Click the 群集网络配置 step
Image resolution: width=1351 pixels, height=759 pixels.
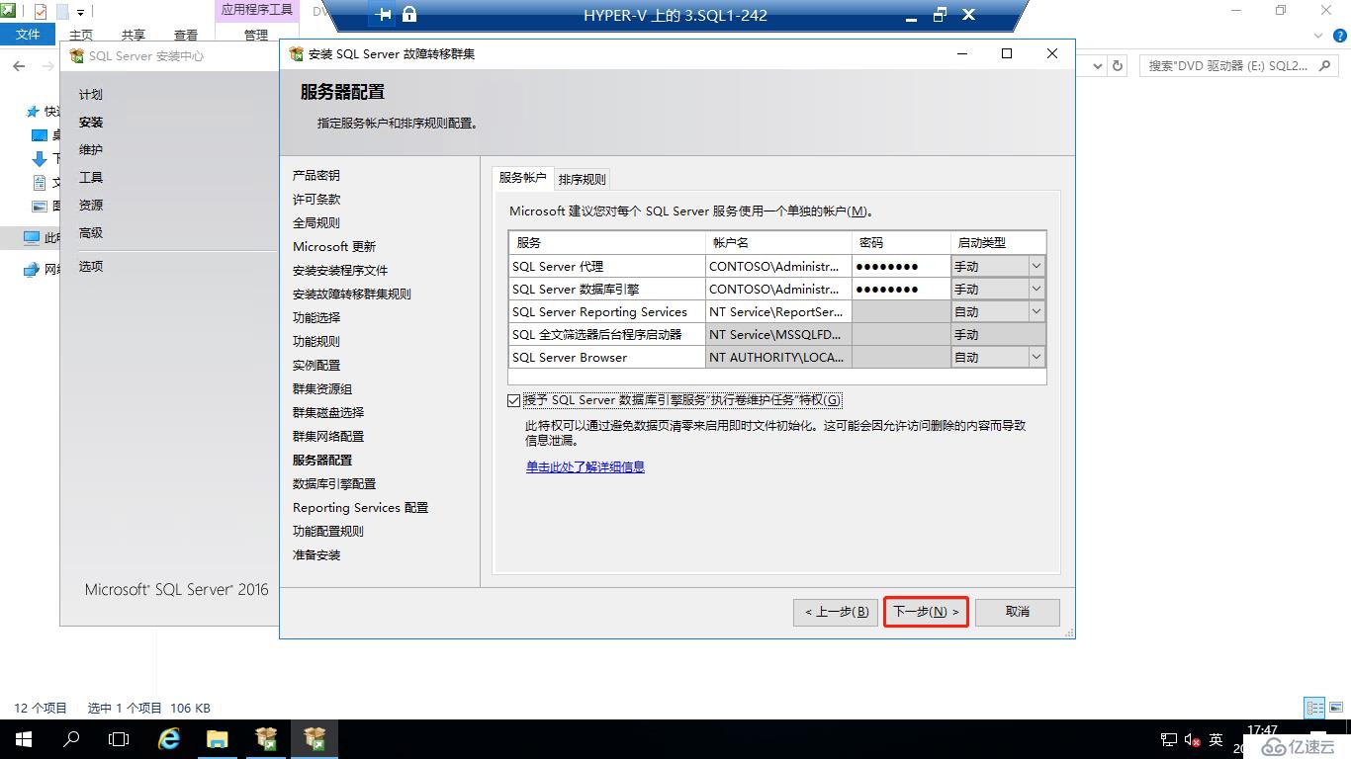tap(328, 437)
